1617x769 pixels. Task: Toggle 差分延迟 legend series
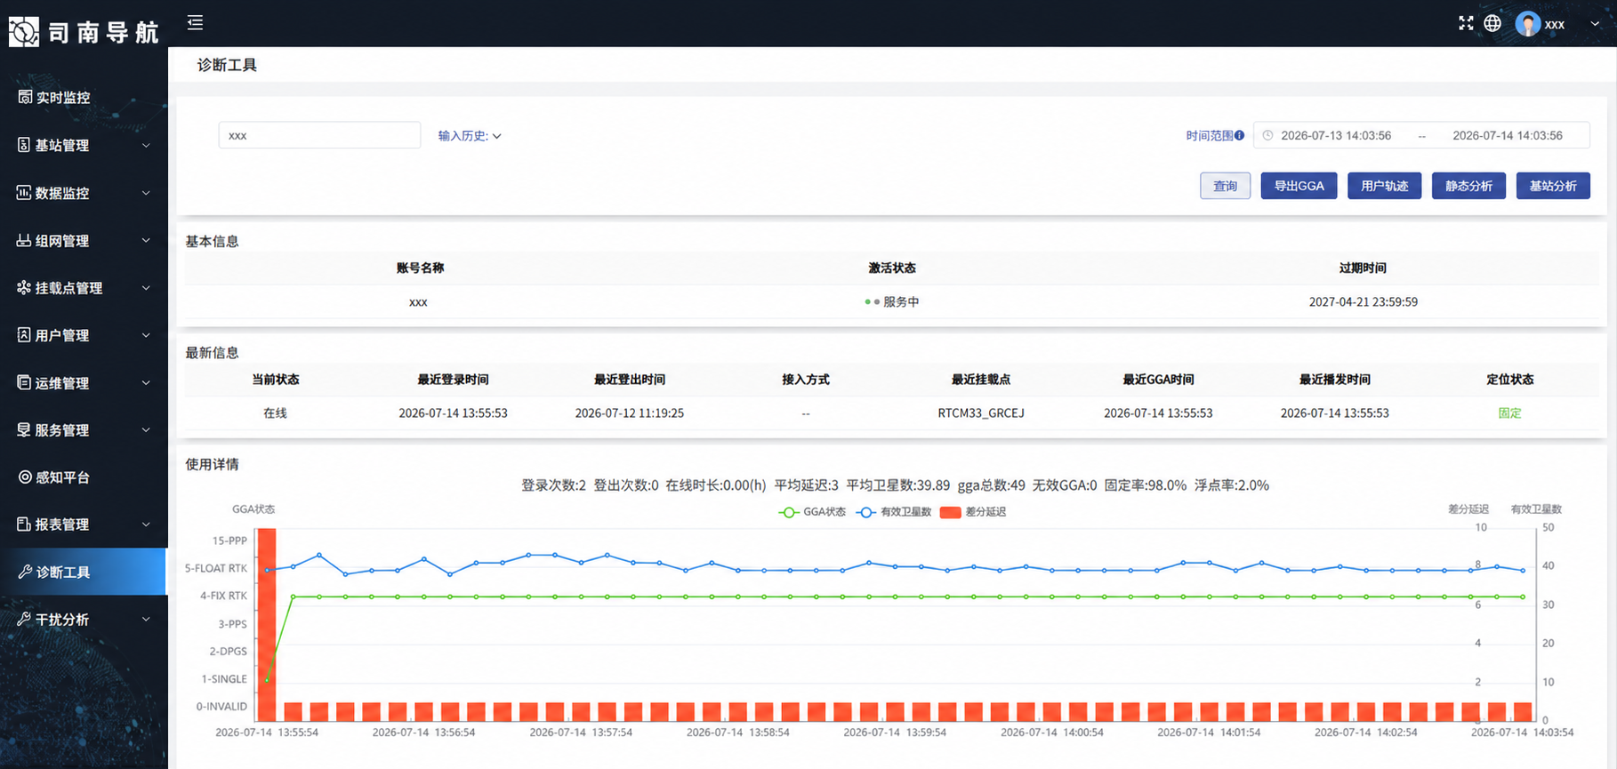coord(973,512)
